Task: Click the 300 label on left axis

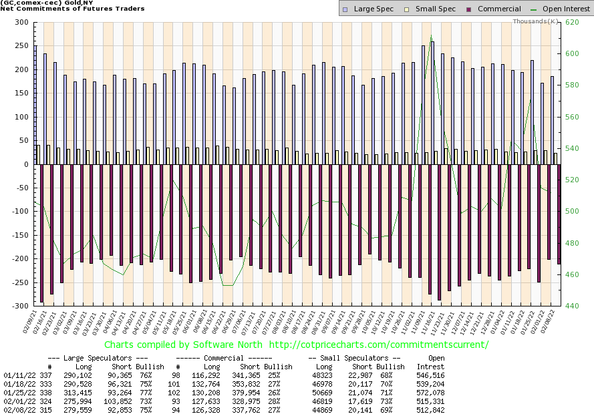Action: coord(23,23)
